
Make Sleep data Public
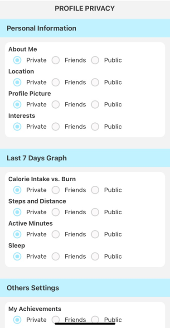(95, 257)
